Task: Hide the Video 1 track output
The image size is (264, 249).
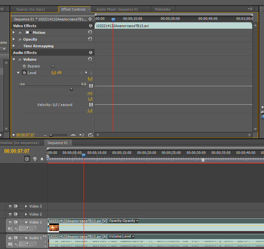Action: click(10, 222)
